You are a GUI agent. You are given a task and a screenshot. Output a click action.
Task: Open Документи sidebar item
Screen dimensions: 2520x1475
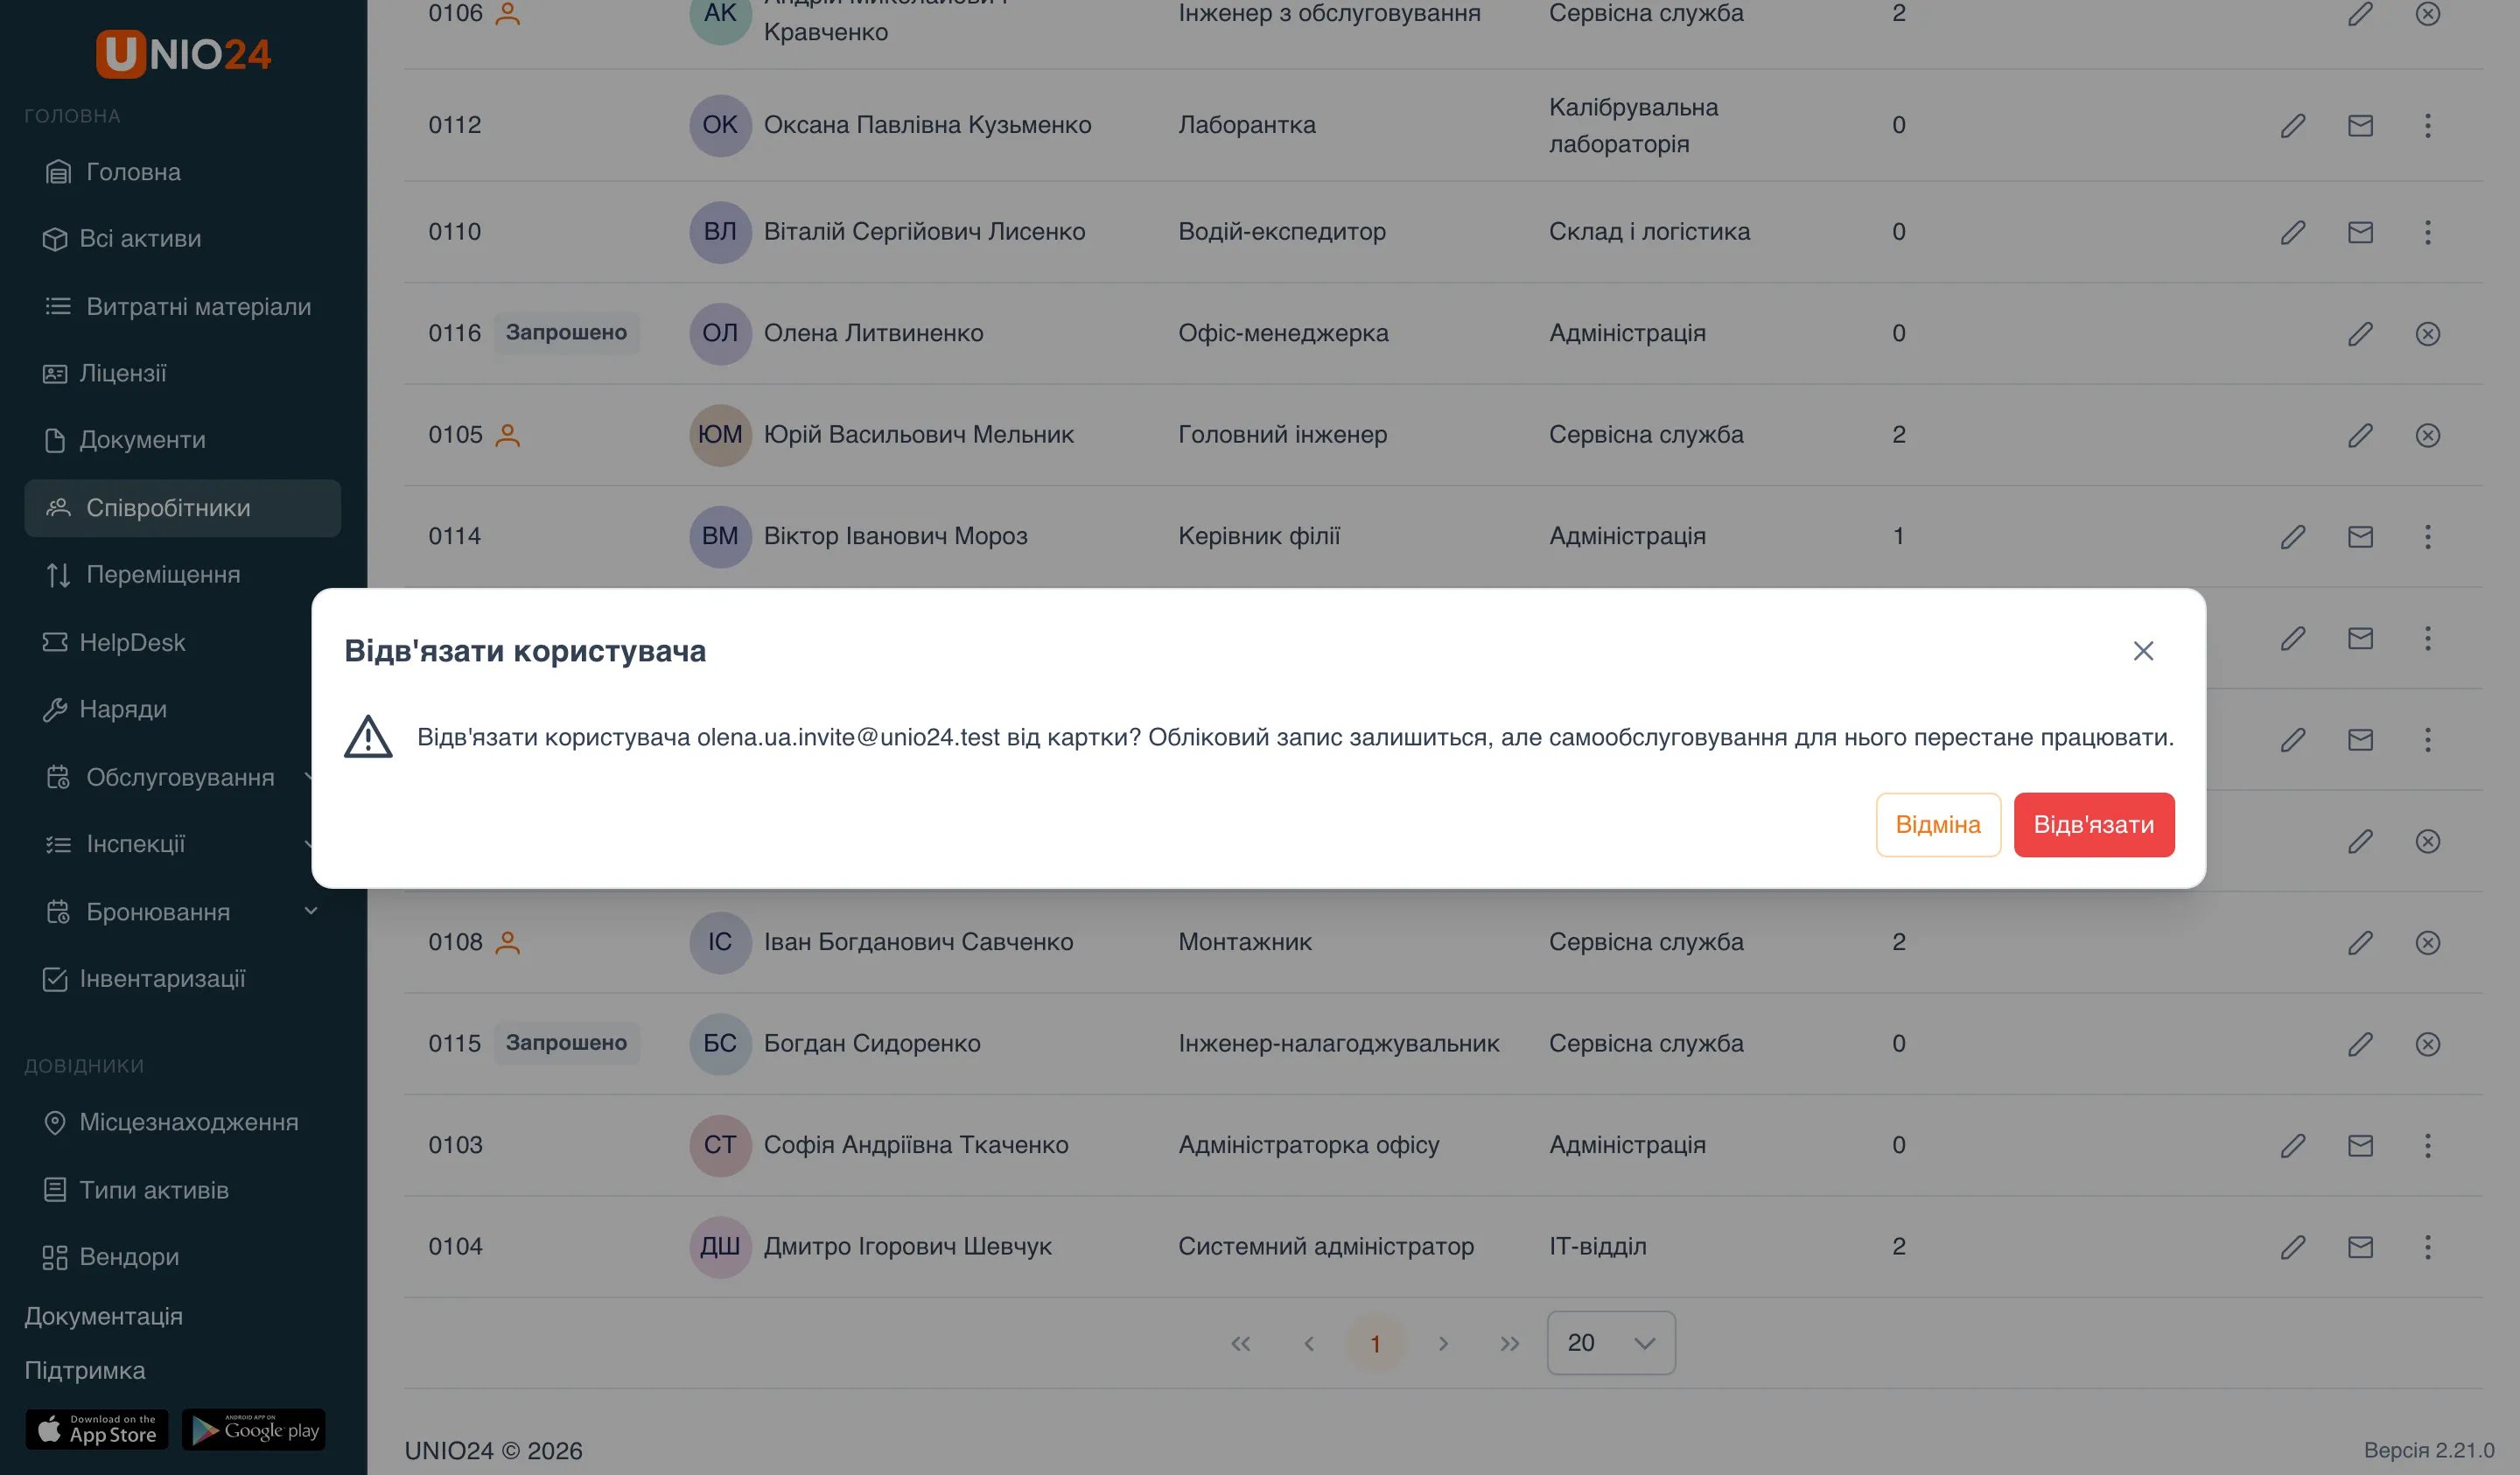[182, 440]
